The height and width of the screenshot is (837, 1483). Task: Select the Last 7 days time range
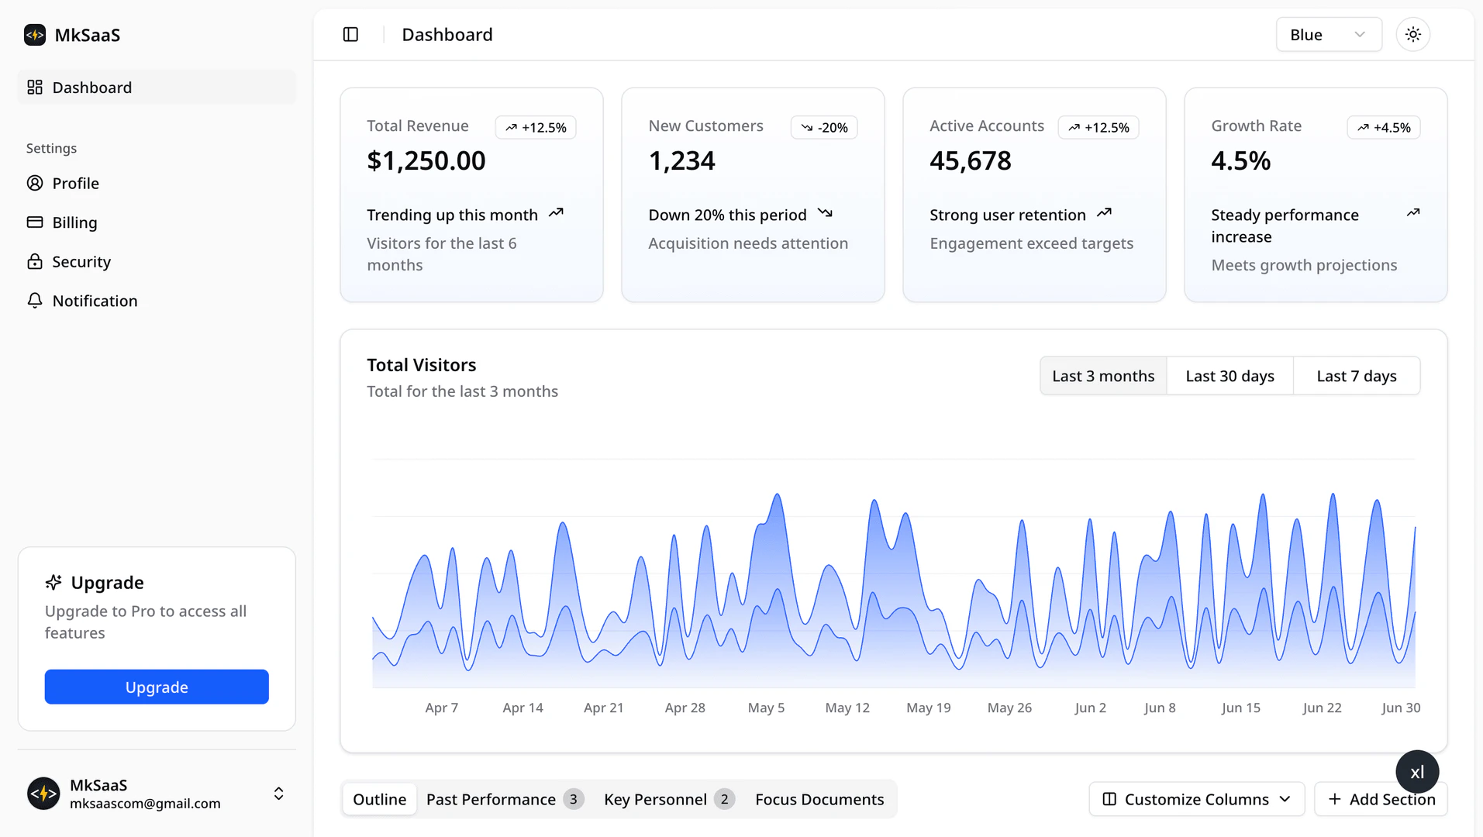point(1356,375)
